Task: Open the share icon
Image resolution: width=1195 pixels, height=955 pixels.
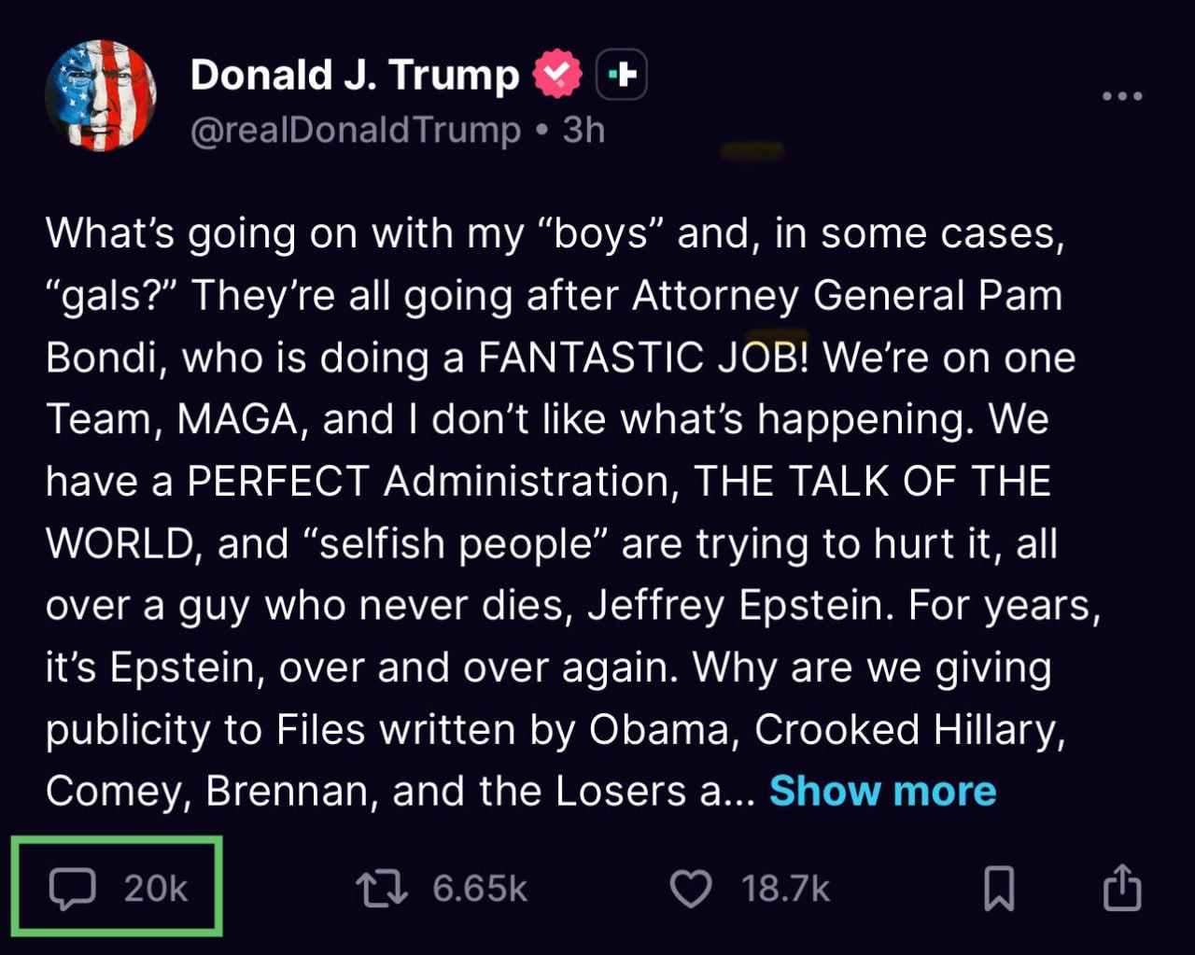Action: 1122,888
